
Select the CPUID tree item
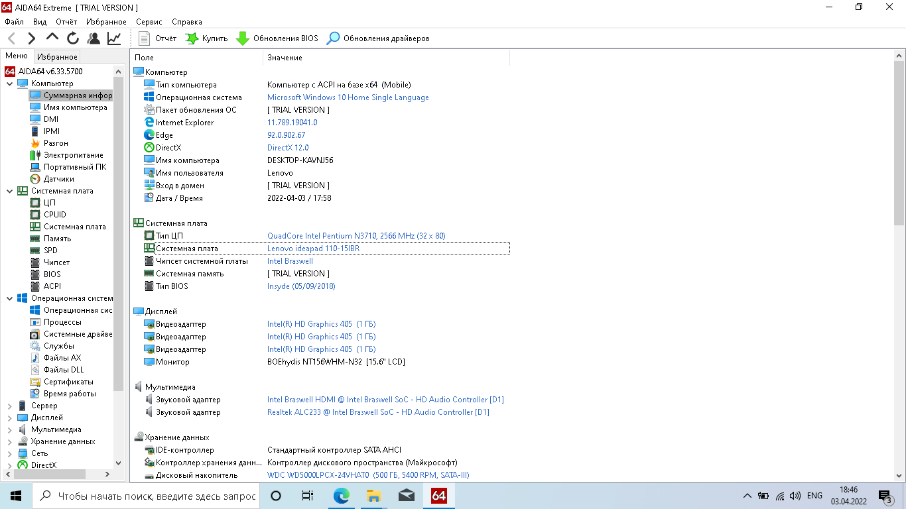point(48,215)
